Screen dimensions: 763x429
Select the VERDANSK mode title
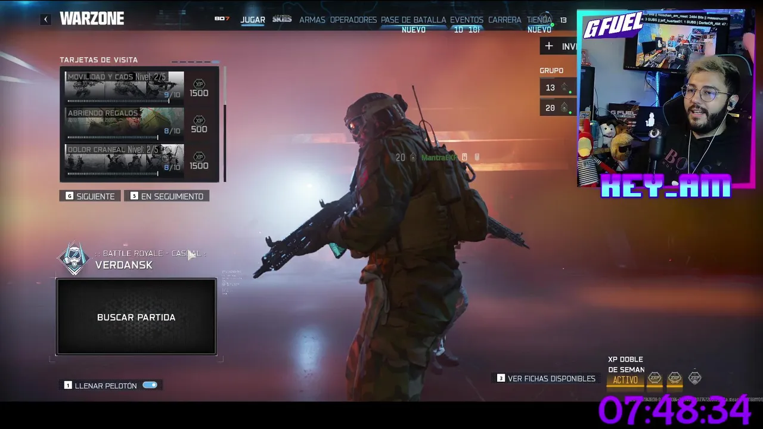click(x=124, y=265)
